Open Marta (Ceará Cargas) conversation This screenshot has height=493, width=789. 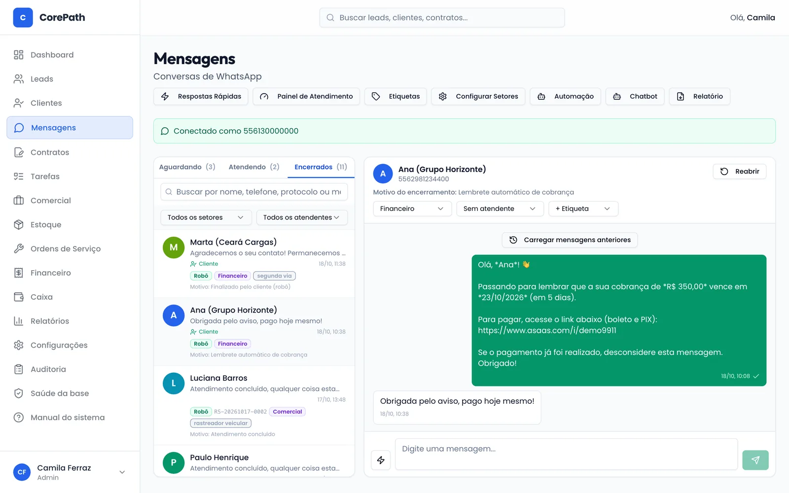254,264
